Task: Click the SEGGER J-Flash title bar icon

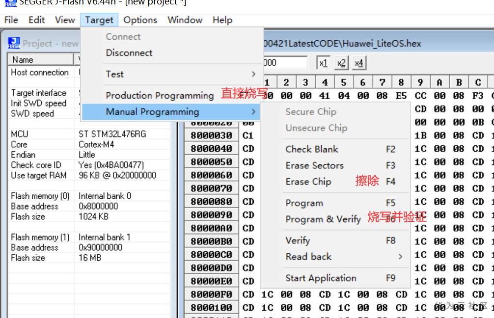Action: click(10, 3)
